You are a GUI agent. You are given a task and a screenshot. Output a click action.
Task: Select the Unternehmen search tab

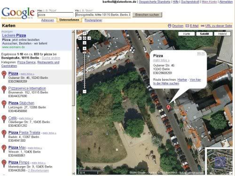[x=69, y=20]
